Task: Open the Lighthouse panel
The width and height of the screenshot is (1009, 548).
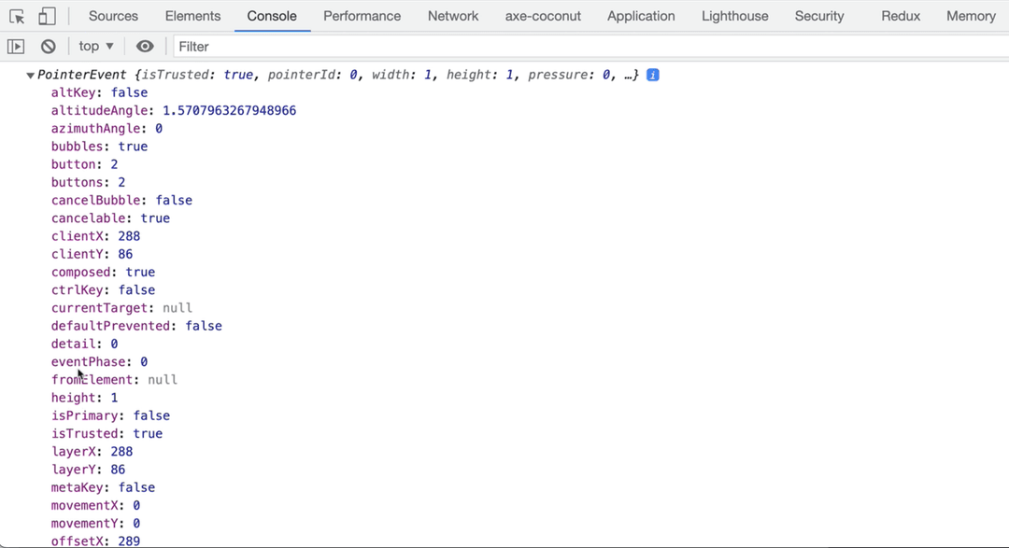Action: pos(734,16)
